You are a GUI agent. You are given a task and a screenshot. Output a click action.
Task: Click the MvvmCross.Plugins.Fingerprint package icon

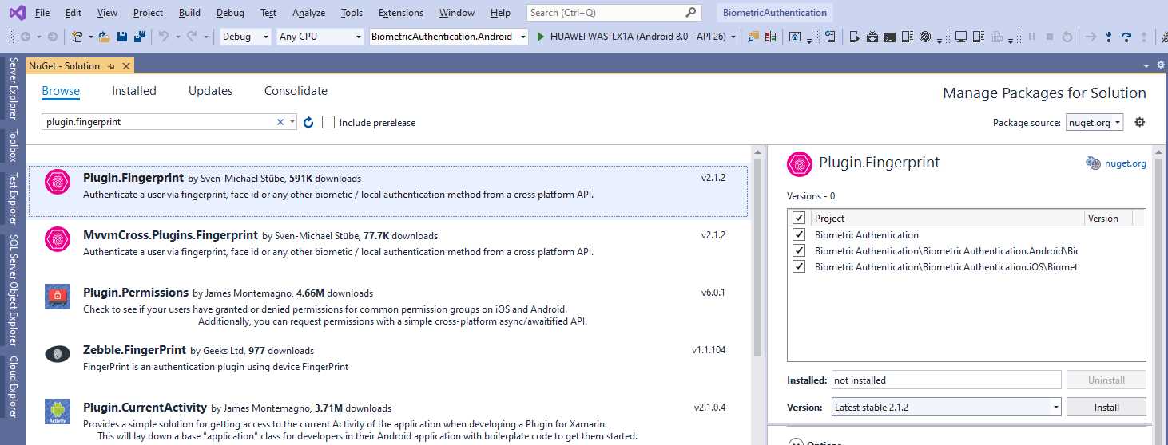click(58, 239)
